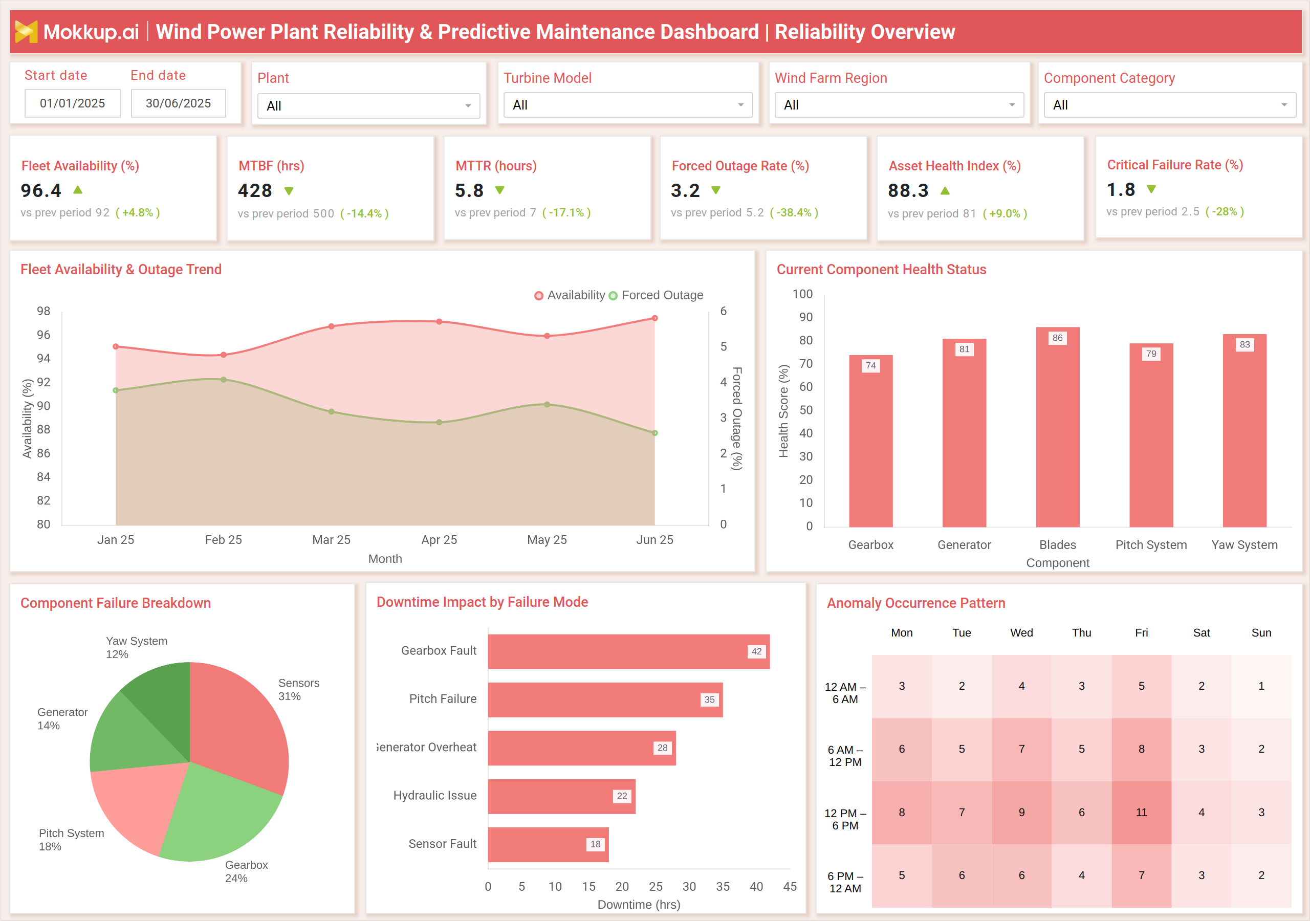The height and width of the screenshot is (921, 1310).
Task: Open the Wind Farm Region dropdown
Action: 899,105
